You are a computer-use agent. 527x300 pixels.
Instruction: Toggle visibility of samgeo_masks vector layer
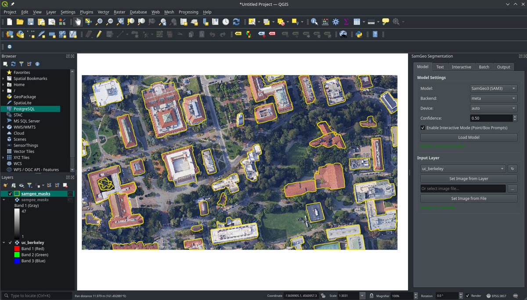coord(10,194)
